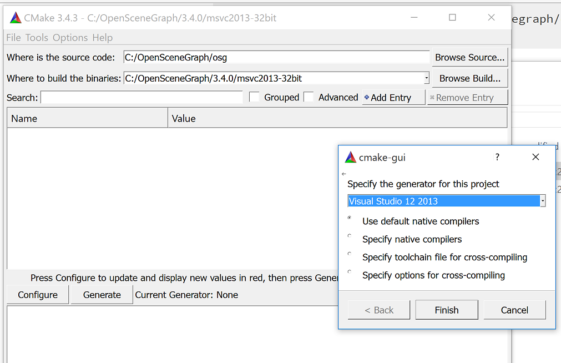561x363 pixels.
Task: Focus the Search input field
Action: click(141, 97)
